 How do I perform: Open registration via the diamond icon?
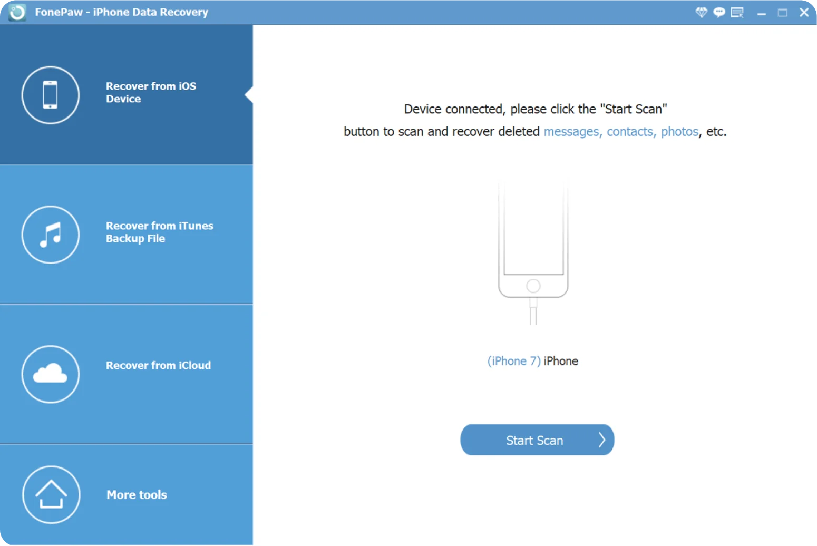point(702,12)
